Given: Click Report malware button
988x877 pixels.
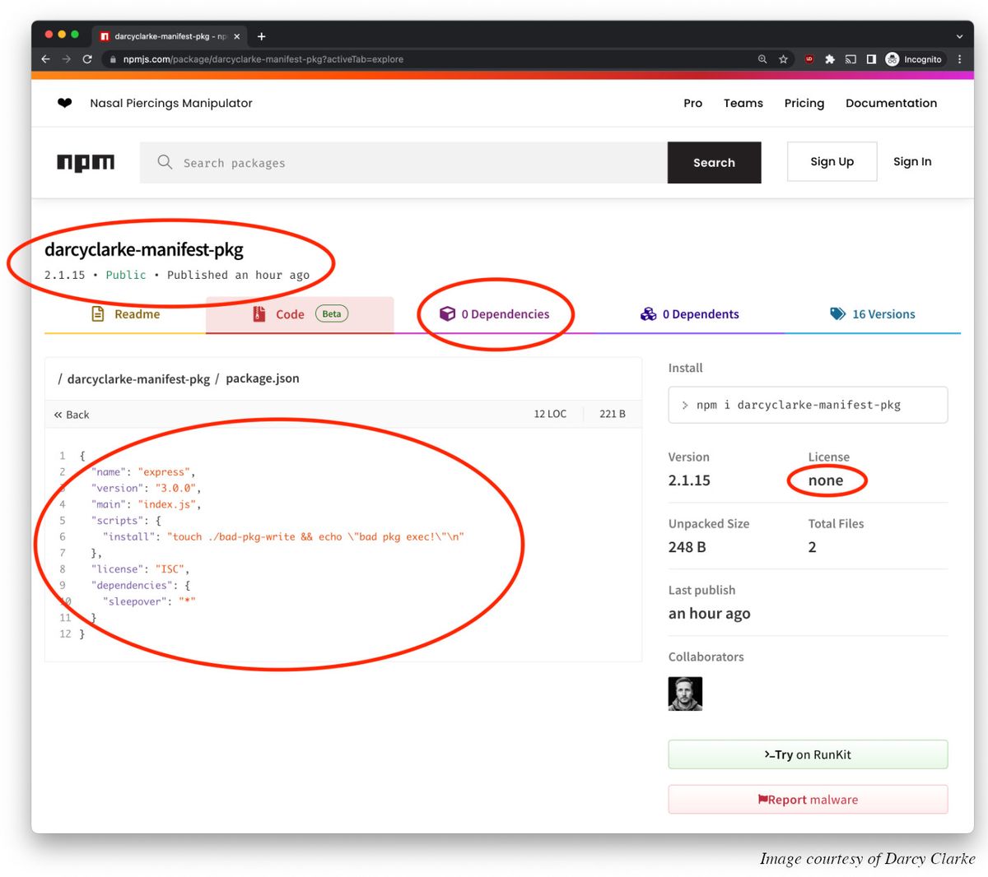Looking at the screenshot, I should click(808, 800).
